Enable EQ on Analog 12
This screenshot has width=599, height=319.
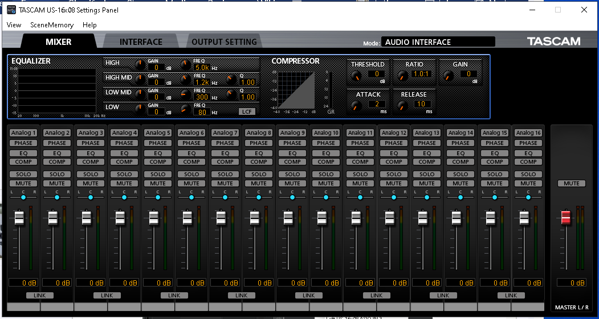[393, 153]
